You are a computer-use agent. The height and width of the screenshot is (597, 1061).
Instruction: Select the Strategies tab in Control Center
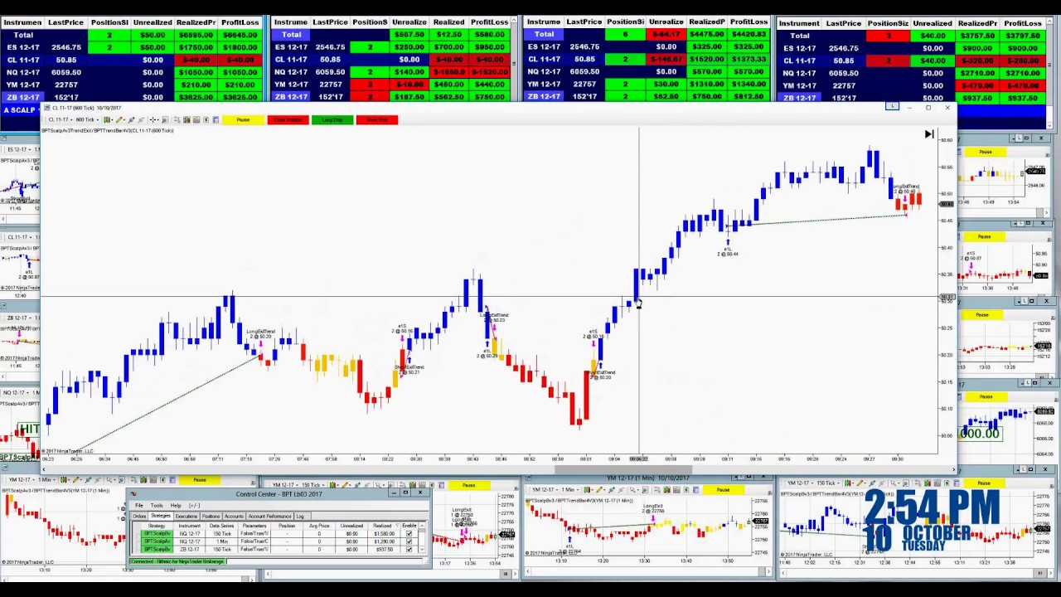(x=161, y=516)
